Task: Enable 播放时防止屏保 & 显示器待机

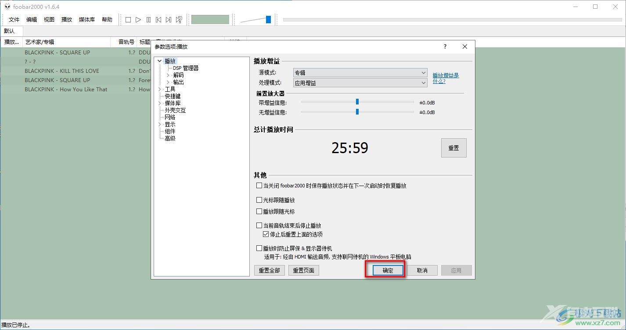Action: click(x=259, y=248)
